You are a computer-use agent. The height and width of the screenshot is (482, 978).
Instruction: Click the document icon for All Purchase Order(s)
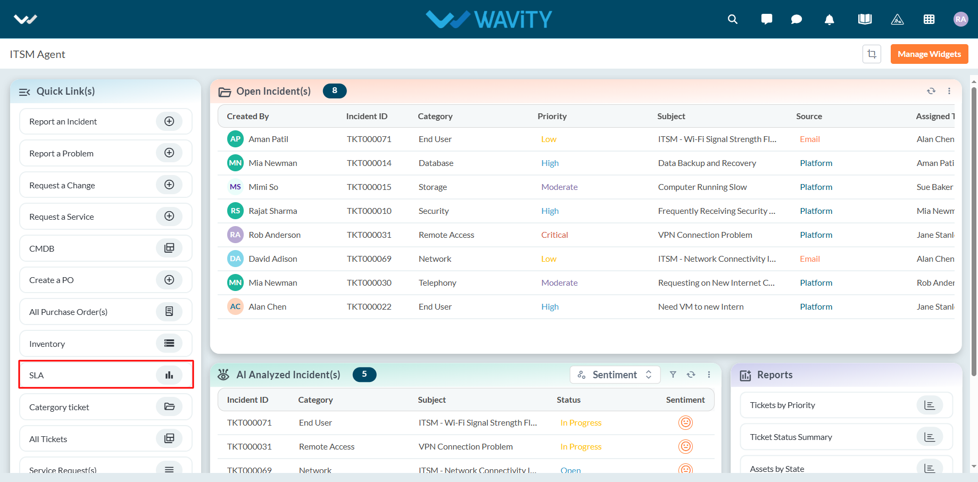point(169,311)
